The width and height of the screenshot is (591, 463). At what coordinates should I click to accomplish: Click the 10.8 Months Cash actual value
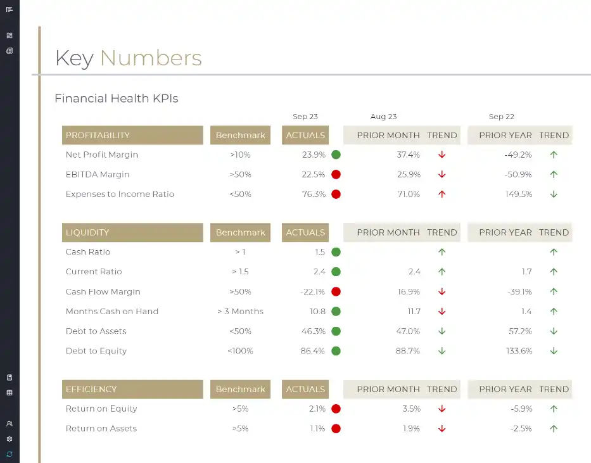[317, 312]
